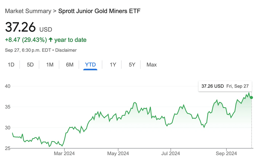View the 5Y chart range
Image resolution: width=268 pixels, height=161 pixels.
(x=132, y=65)
